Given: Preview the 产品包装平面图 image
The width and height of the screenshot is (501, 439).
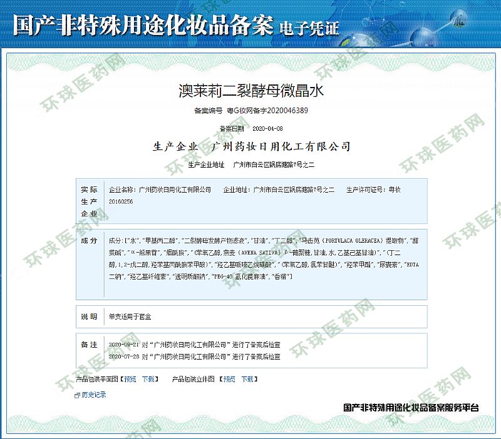Looking at the screenshot, I should pyautogui.click(x=130, y=379).
